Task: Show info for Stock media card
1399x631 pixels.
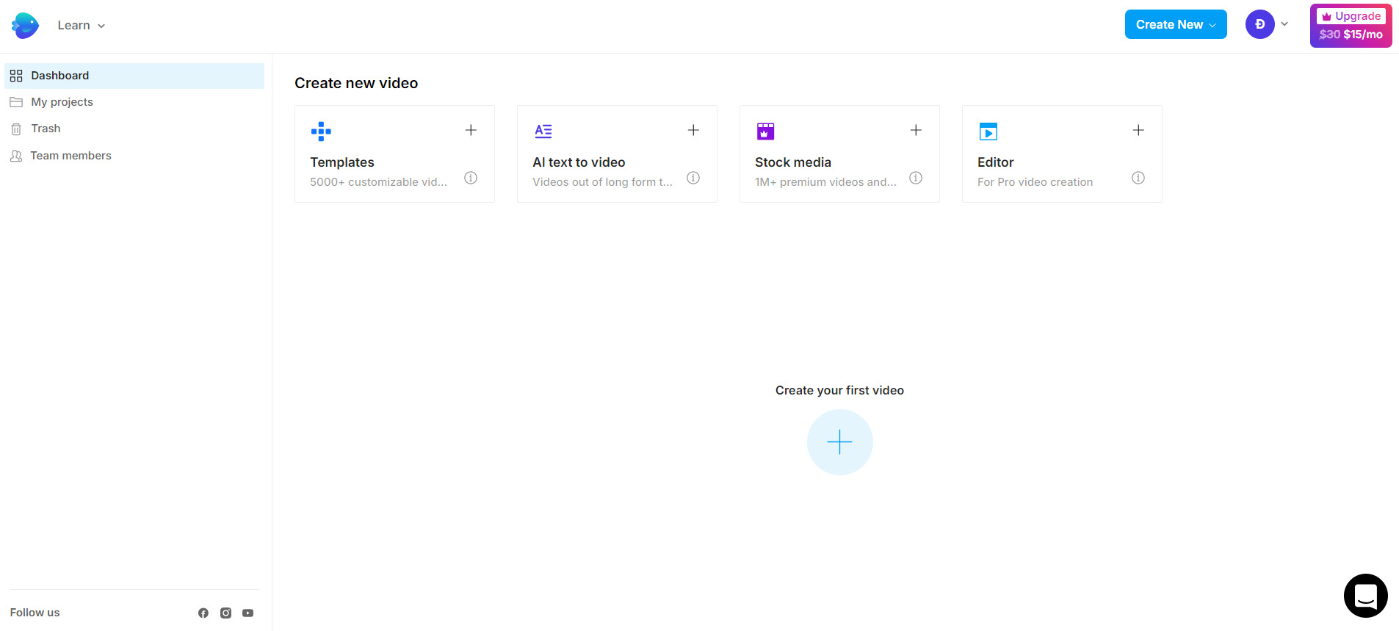Action: click(916, 178)
